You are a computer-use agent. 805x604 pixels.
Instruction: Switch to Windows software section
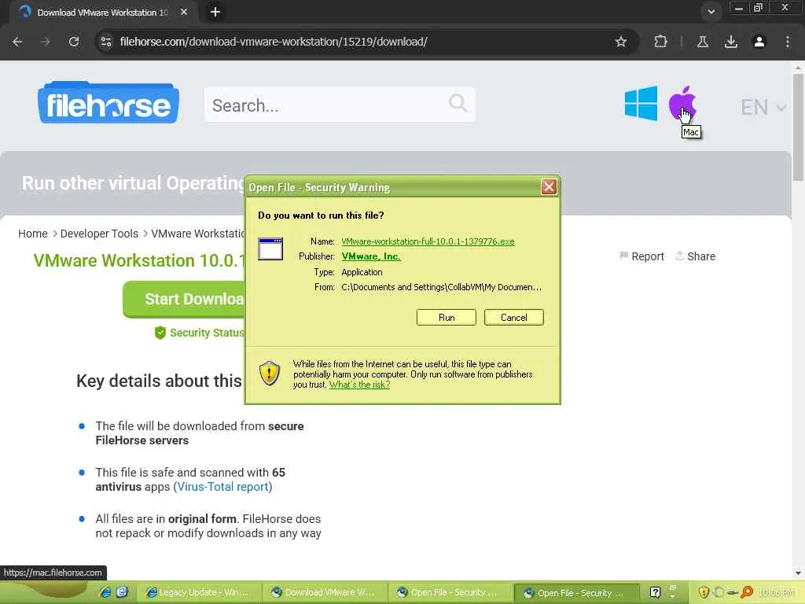pos(641,103)
